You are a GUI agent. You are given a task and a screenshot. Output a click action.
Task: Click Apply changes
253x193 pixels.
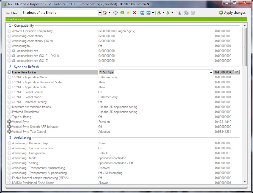coord(232,13)
